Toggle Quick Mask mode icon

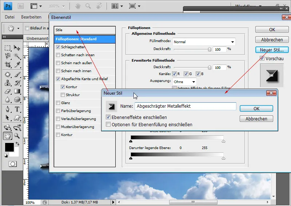[13, 164]
